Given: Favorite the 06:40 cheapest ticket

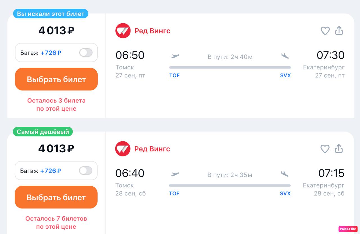Looking at the screenshot, I should [x=325, y=149].
